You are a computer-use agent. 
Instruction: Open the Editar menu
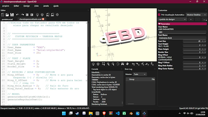(x=16, y=6)
